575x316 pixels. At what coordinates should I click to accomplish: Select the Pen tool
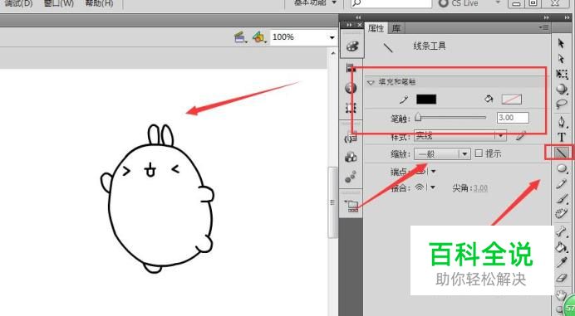click(x=562, y=122)
